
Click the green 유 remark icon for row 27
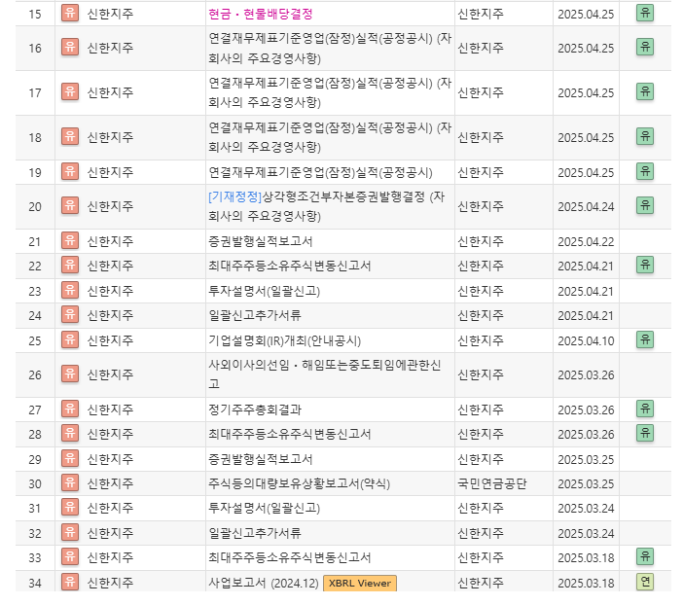(x=645, y=409)
